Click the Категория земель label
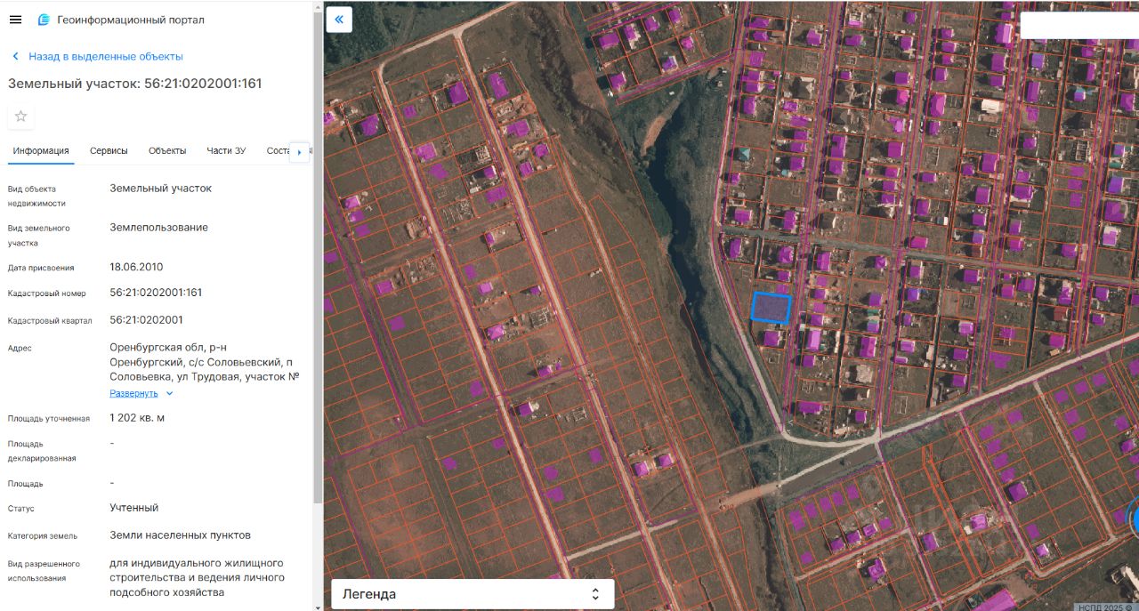Screen dimensions: 1139x611 click(43, 536)
